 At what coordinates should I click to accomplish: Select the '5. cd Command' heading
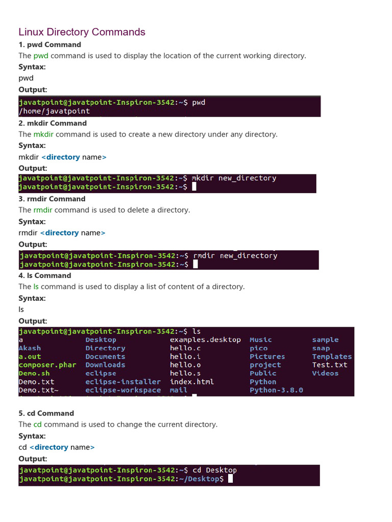click(46, 413)
